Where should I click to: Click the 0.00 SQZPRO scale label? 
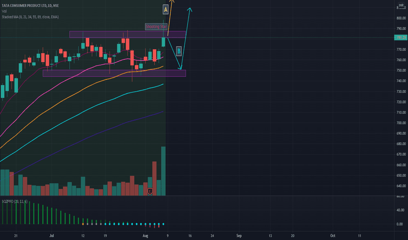tap(400, 224)
